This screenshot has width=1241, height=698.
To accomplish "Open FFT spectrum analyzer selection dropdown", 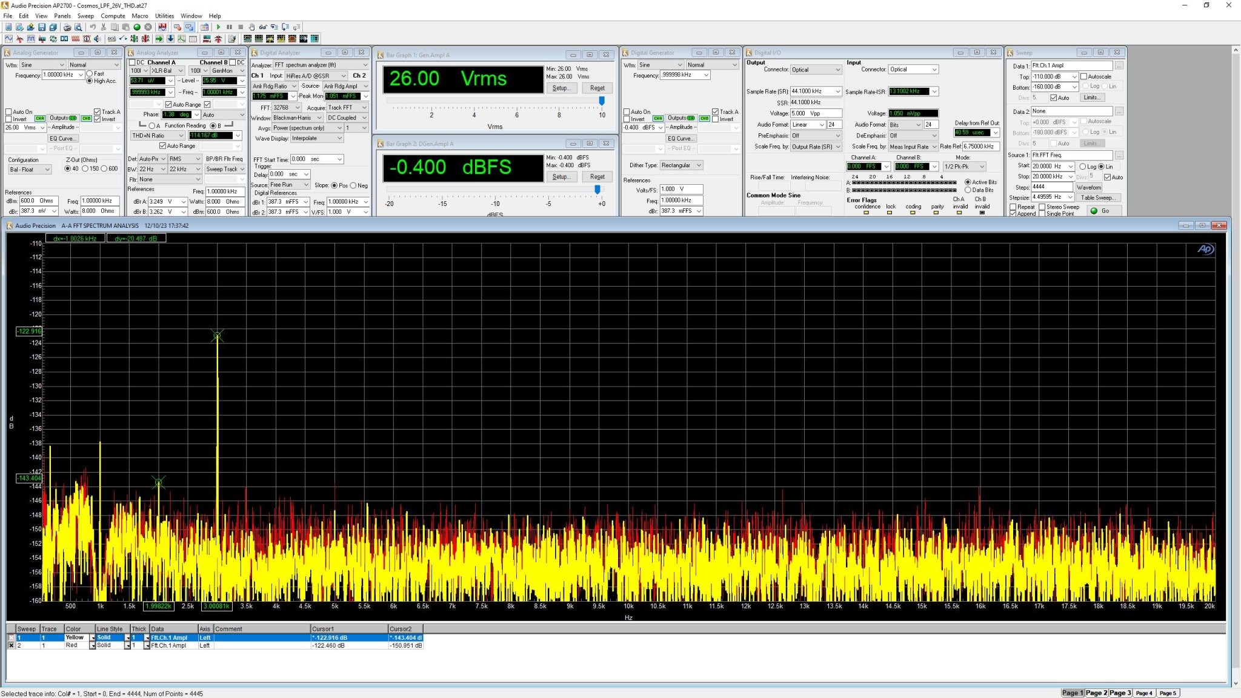I will 321,65.
